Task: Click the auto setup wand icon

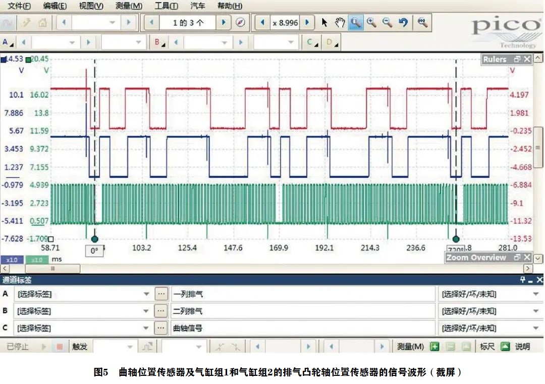Action: tap(26, 23)
